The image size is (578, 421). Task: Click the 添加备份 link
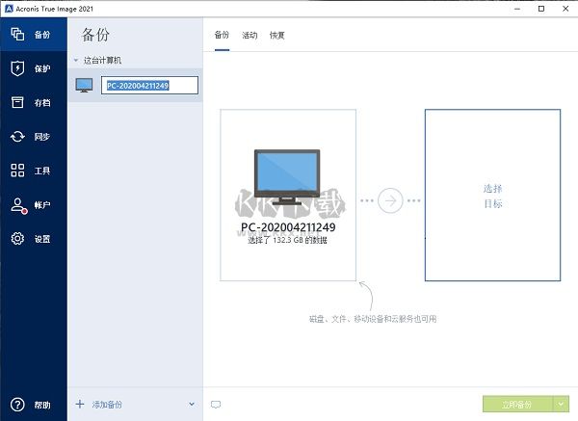[107, 405]
